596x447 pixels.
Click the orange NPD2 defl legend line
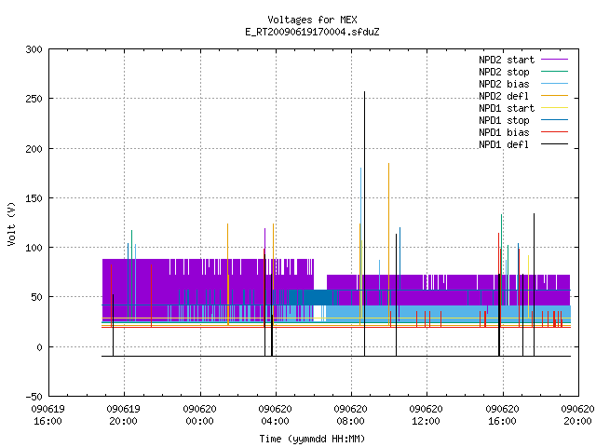coord(555,96)
